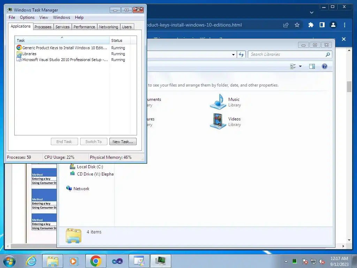The image size is (357, 268).
Task: Open the Music library
Action: (x=226, y=102)
